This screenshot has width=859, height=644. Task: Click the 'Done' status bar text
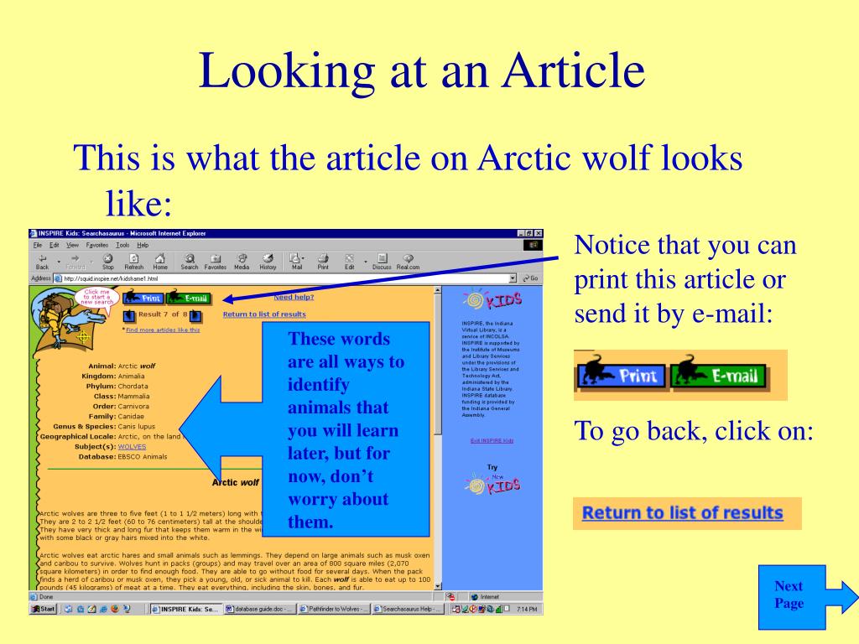point(46,597)
